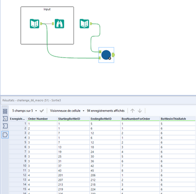Select second input anchor icon in Results sidebar
196x194 pixels.
pyautogui.click(x=5, y=126)
